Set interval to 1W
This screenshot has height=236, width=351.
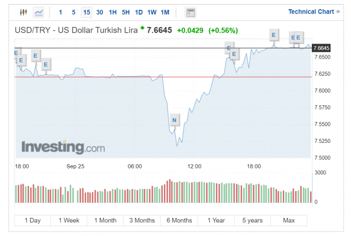[x=152, y=13]
